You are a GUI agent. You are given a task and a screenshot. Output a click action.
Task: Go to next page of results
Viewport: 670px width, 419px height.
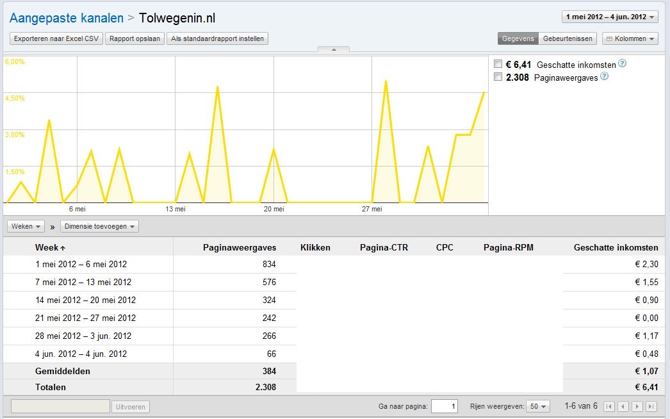pyautogui.click(x=637, y=406)
